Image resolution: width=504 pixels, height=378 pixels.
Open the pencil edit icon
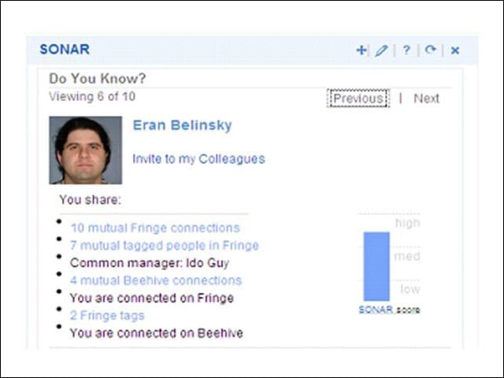pyautogui.click(x=381, y=50)
